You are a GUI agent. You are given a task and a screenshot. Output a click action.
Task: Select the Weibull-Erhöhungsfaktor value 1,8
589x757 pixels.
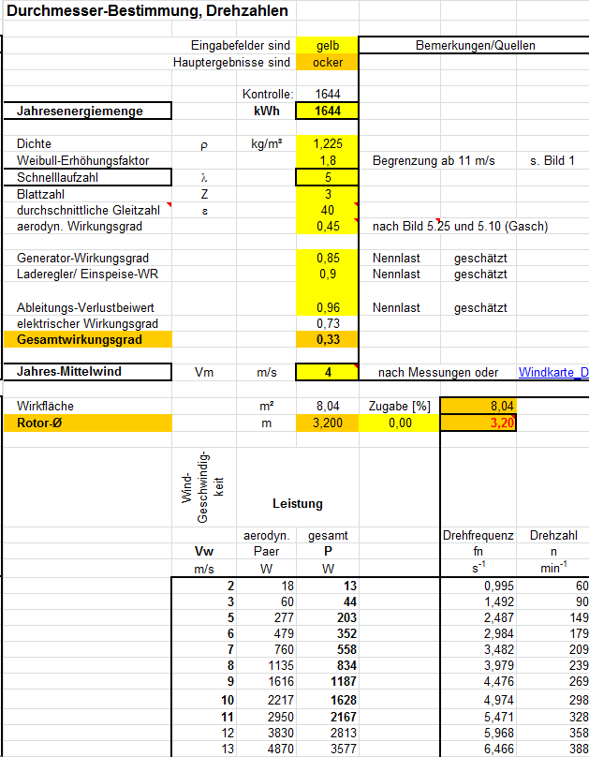coord(327,160)
